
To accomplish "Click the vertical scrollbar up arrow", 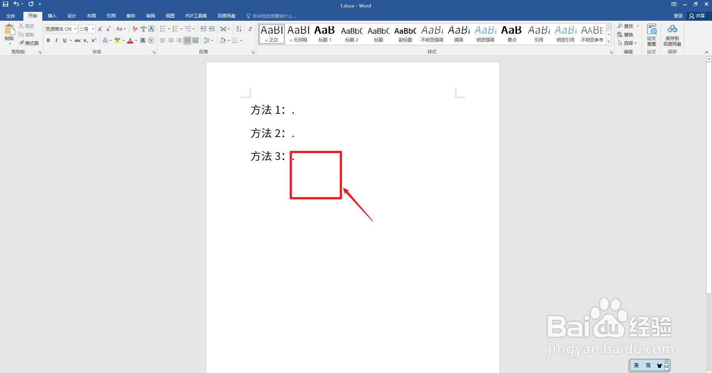I will [709, 59].
